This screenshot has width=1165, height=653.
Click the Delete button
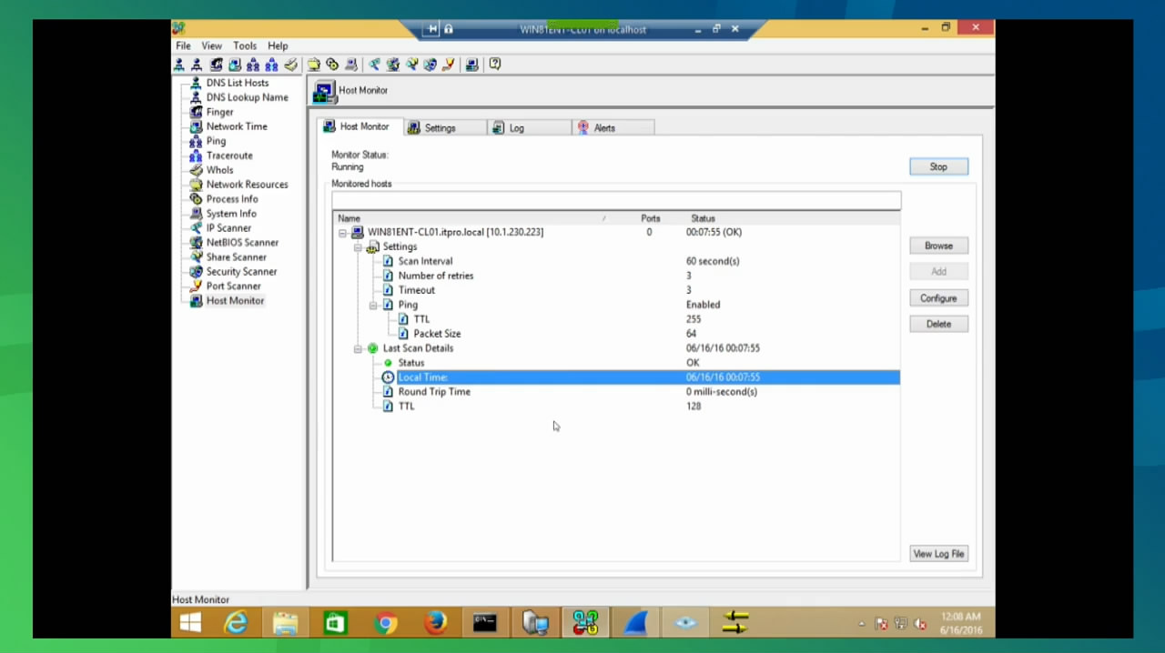[938, 324]
